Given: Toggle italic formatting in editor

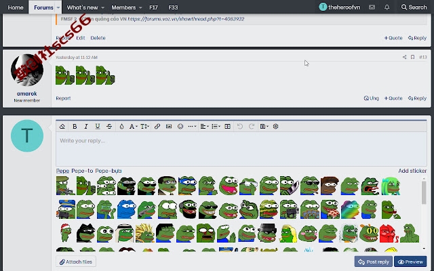Looking at the screenshot, I should (86, 127).
